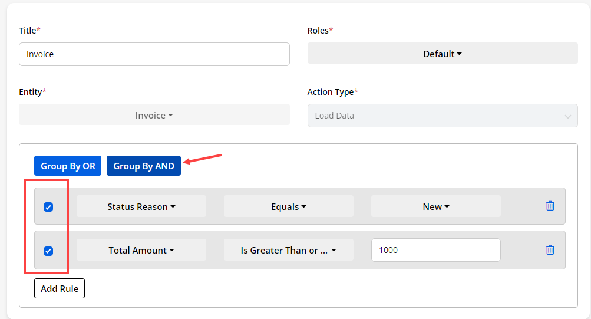
Task: Expand the Equals operator dropdown
Action: point(288,206)
